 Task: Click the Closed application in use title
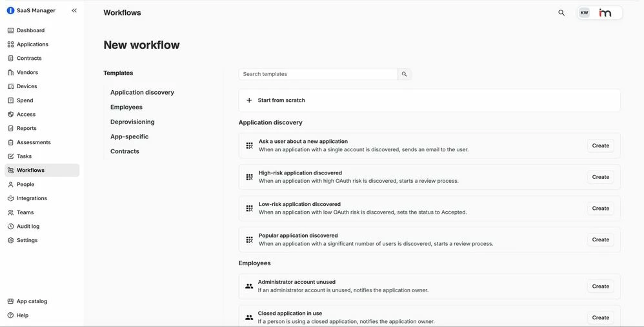pos(290,313)
